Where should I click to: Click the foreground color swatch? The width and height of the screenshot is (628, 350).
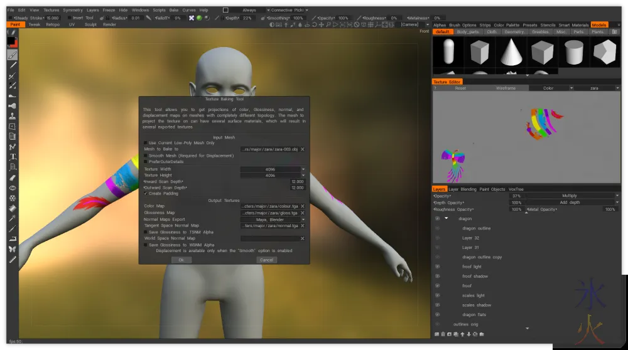[x=11, y=41]
